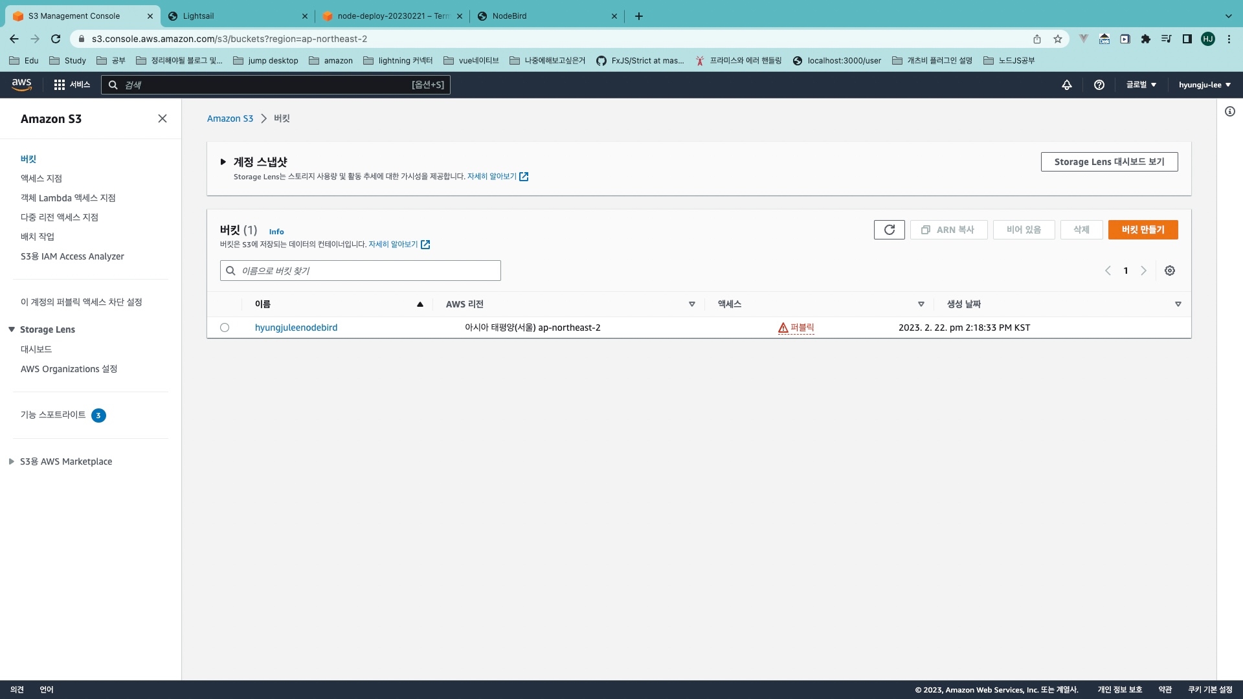The image size is (1243, 699).
Task: Open the hyungju-lee account menu
Action: [1204, 85]
